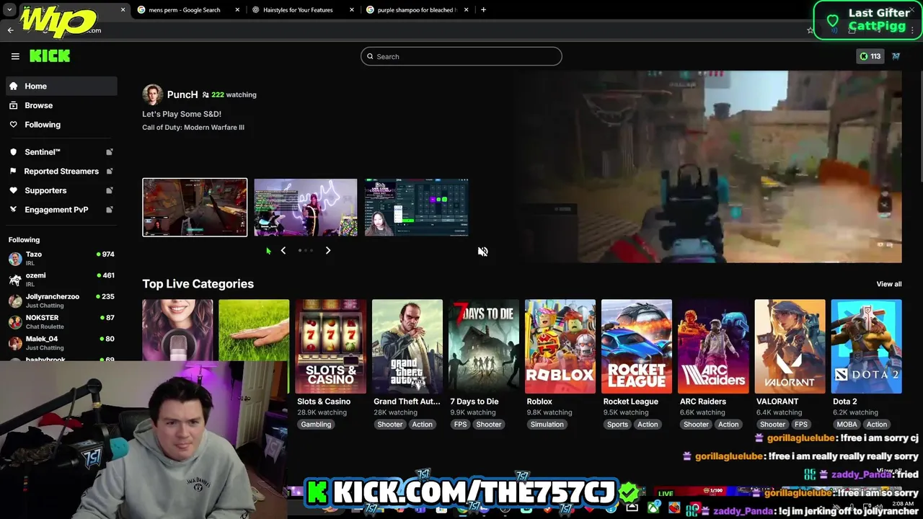Click in the Kick Search field
923x519 pixels.
(x=461, y=56)
